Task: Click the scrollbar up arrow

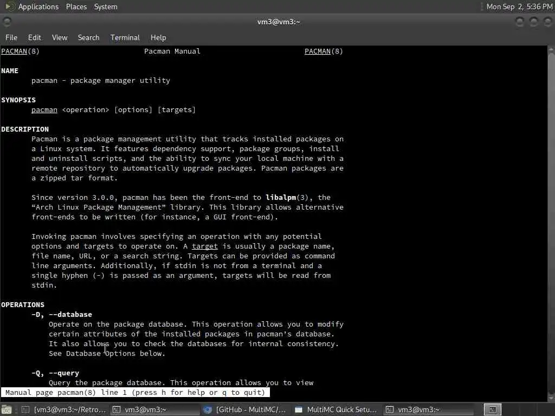Action: pos(551,50)
